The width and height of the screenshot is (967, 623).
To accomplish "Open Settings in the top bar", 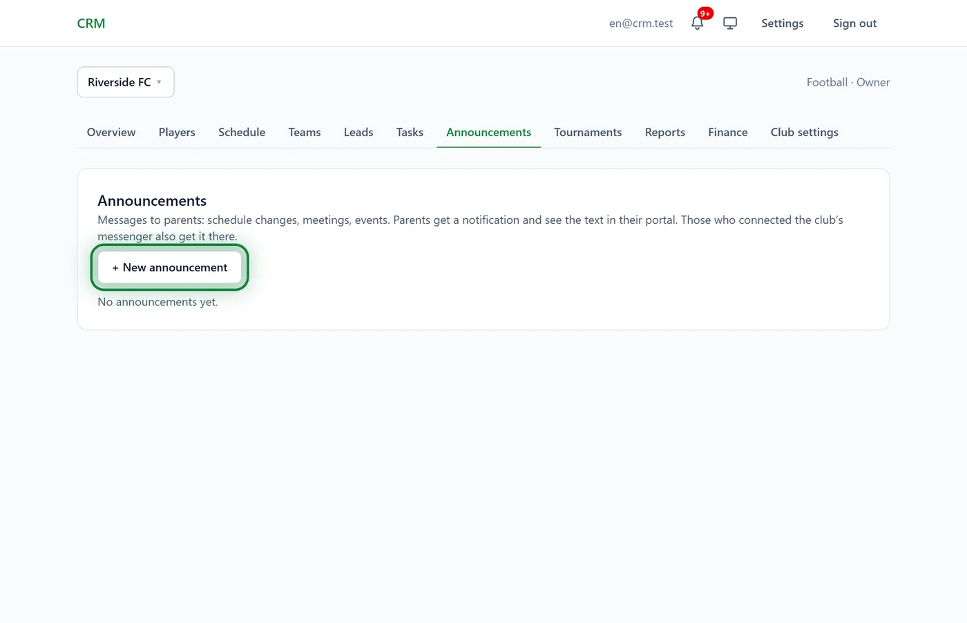I will click(783, 23).
